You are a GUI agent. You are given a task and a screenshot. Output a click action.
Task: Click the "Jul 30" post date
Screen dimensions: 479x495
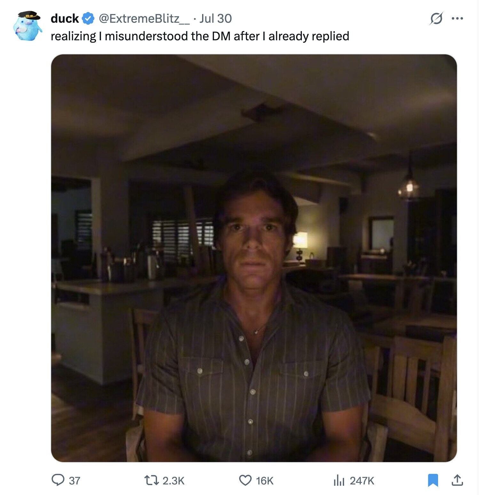pos(216,19)
